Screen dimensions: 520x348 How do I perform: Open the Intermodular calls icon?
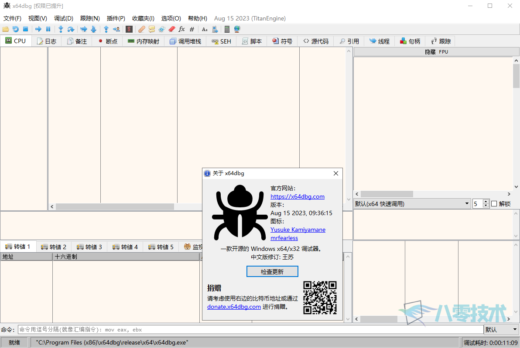(215, 29)
